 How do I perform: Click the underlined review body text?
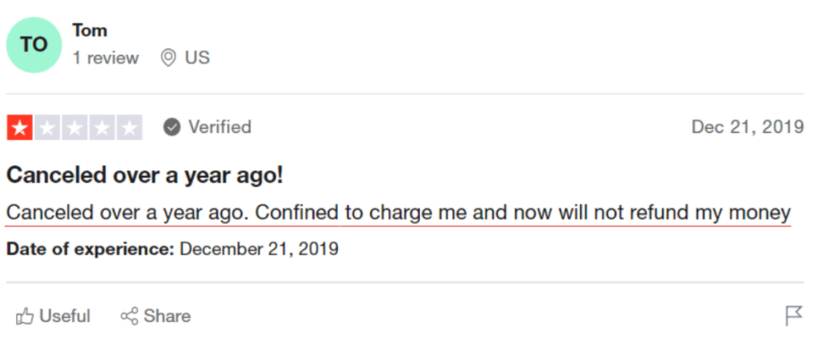(398, 213)
